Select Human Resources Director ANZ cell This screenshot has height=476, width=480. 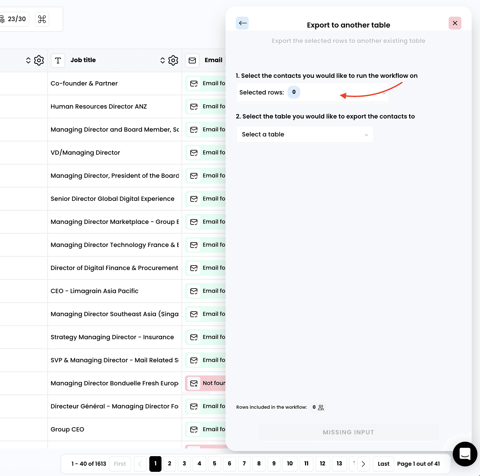pos(115,106)
